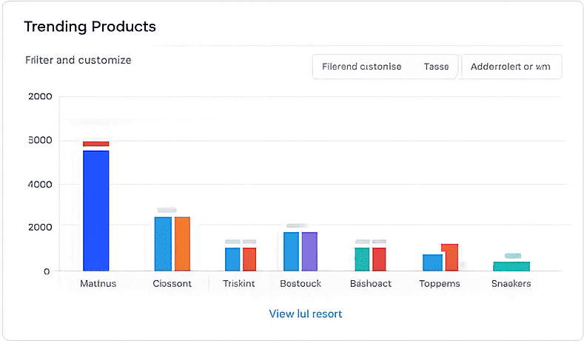The image size is (584, 341).
Task: Click the 'Bostouck' axis label
Action: click(x=301, y=283)
